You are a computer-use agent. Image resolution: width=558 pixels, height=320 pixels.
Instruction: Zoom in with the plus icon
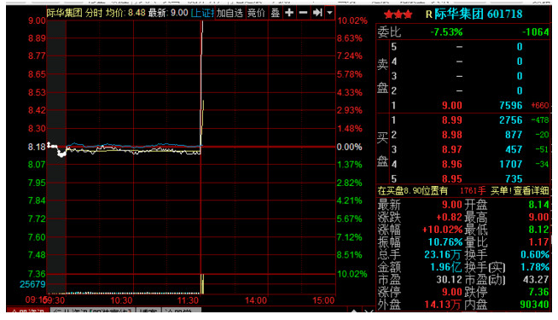tap(289, 13)
